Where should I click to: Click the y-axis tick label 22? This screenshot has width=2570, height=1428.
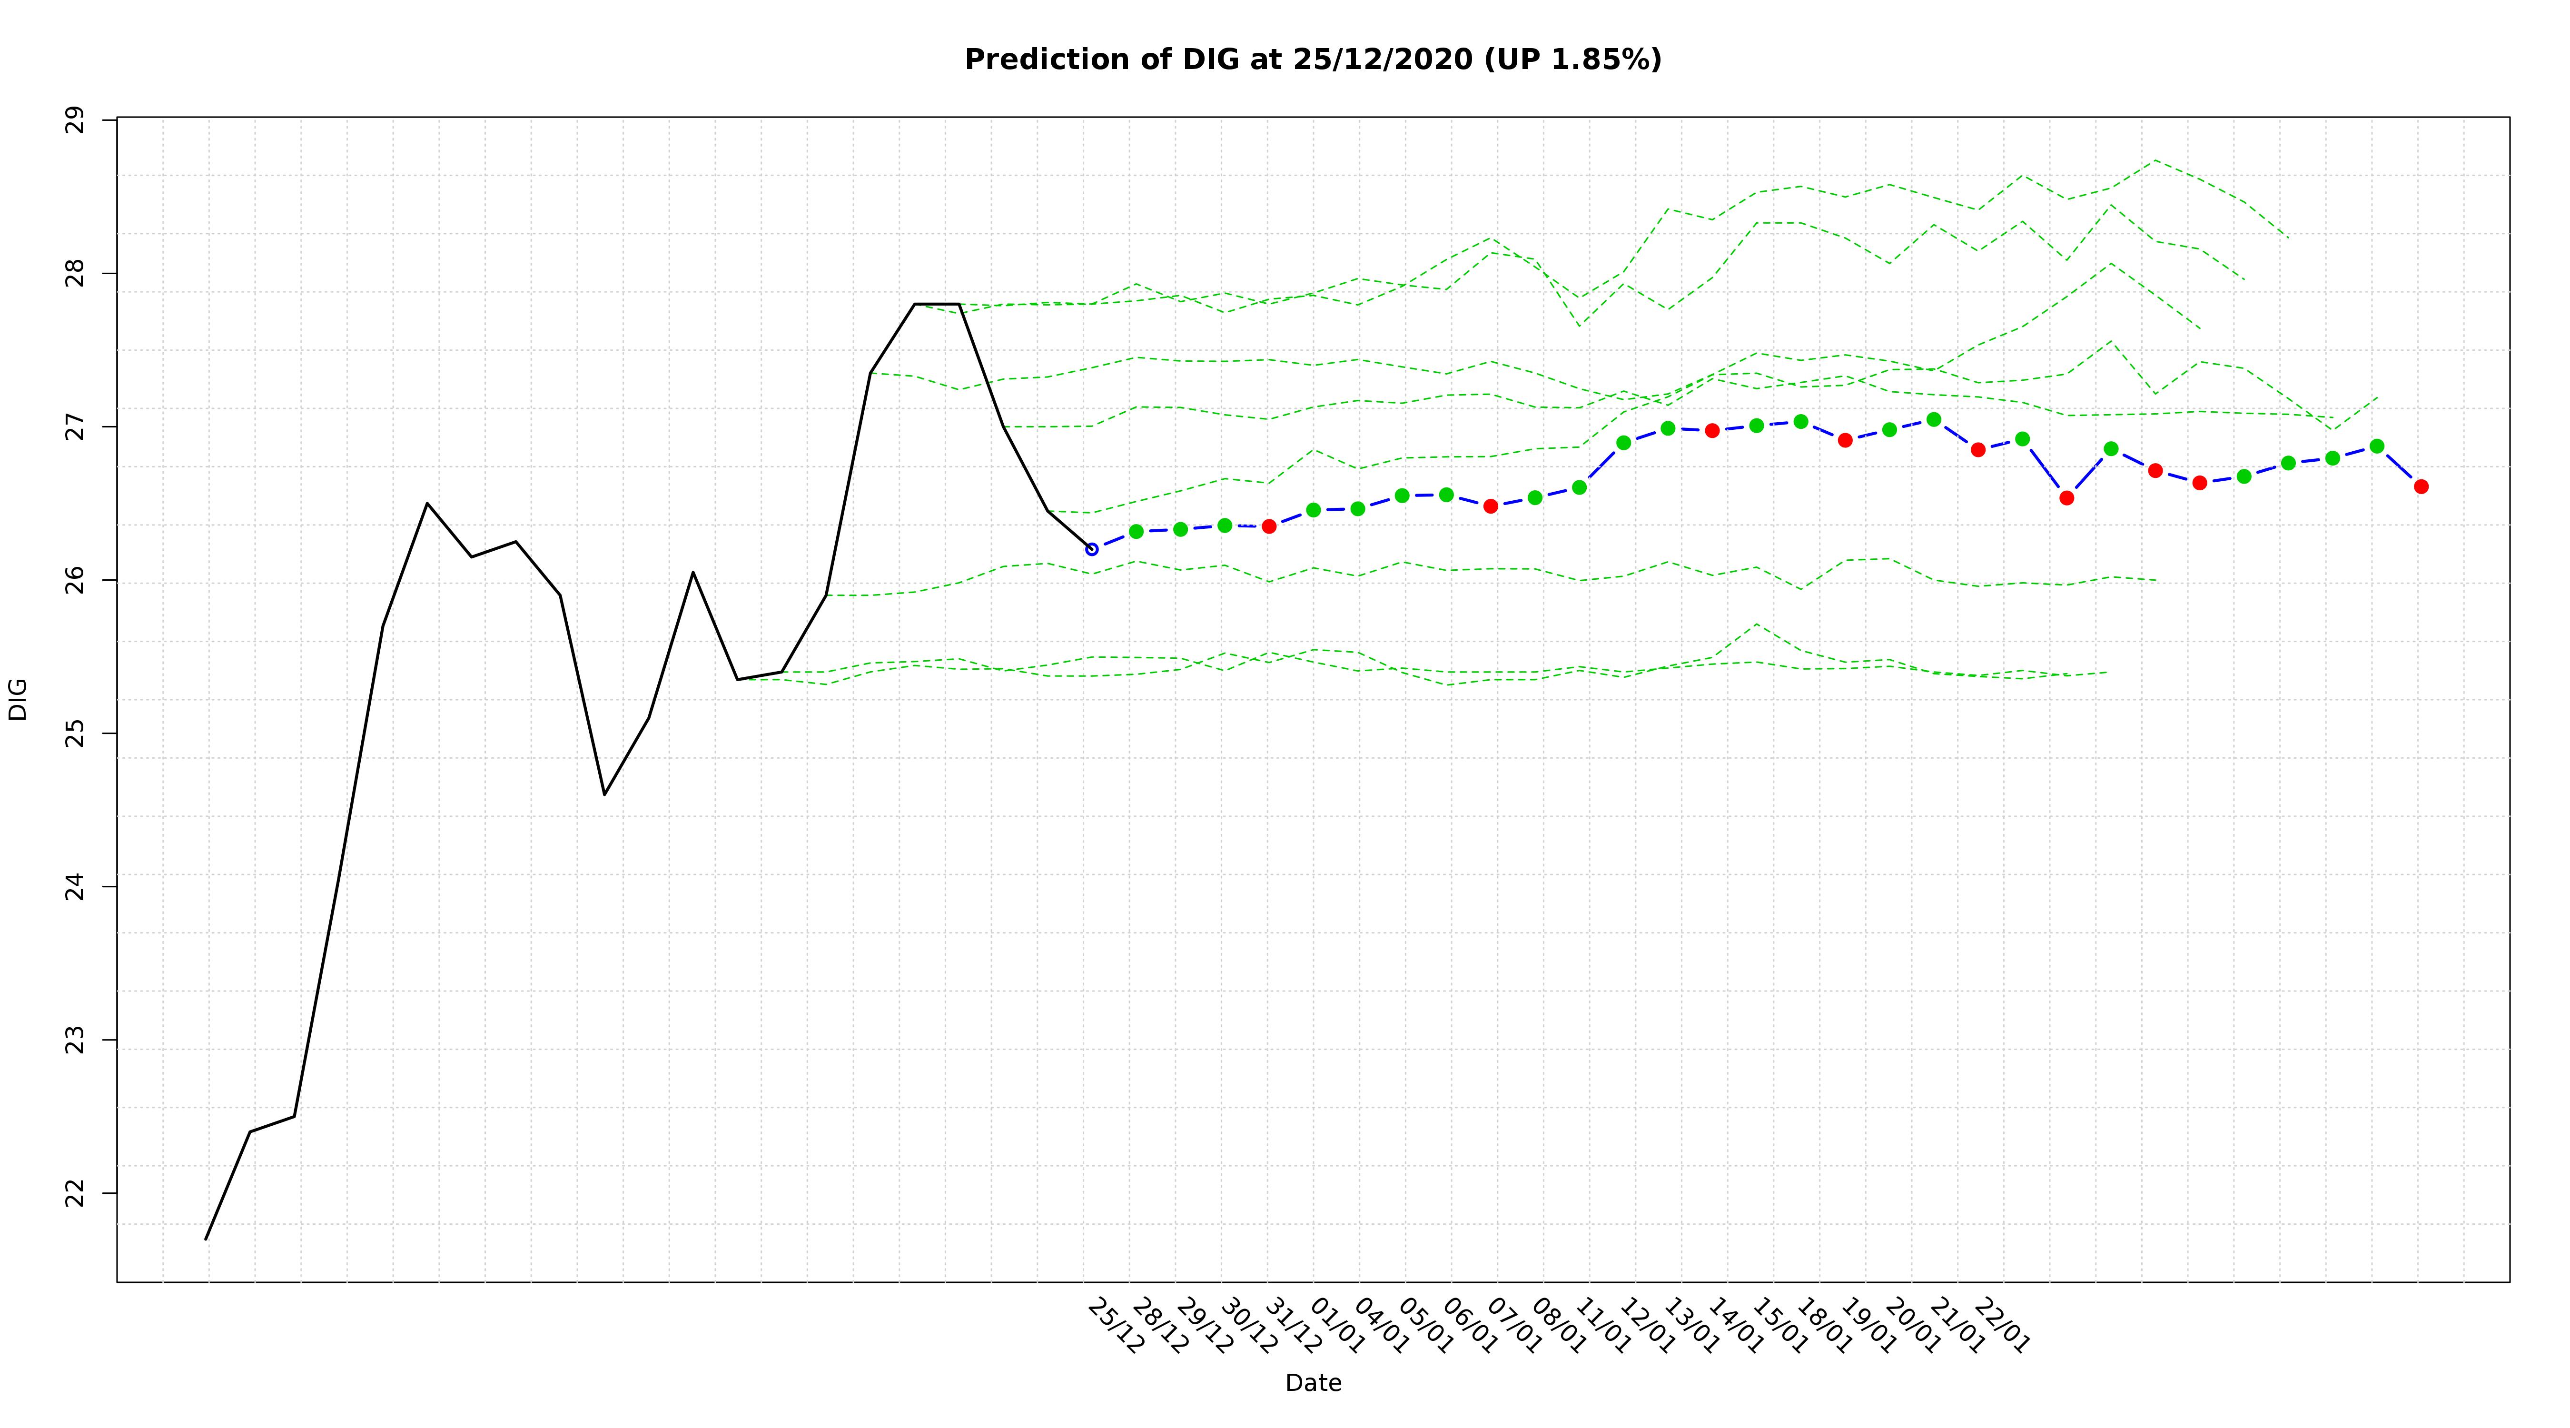[x=74, y=1193]
